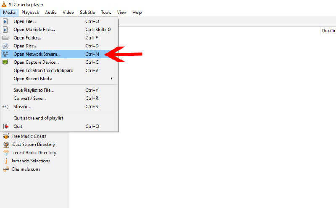Click the red Quit icon
336x208 pixels.
tap(5, 126)
